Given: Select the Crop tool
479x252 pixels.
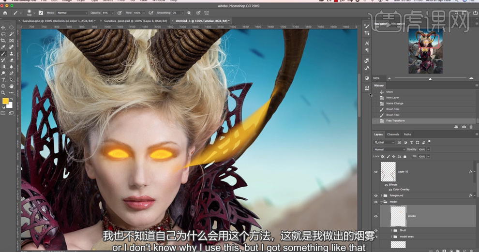Looking at the screenshot, I should tap(3, 41).
